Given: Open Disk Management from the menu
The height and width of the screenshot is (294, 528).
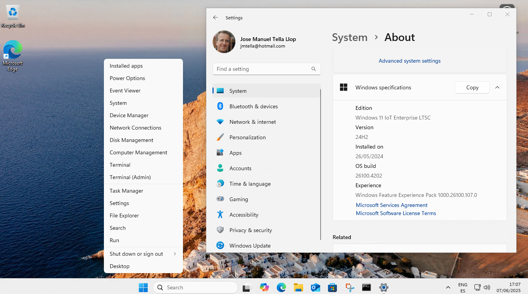Looking at the screenshot, I should 143,140.
